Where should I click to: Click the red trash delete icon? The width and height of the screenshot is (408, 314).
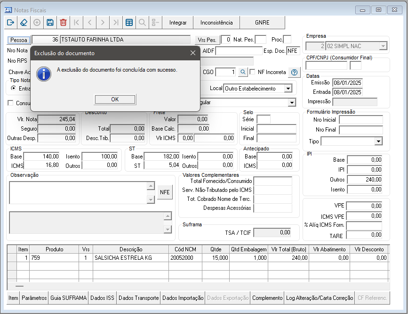tap(63, 23)
